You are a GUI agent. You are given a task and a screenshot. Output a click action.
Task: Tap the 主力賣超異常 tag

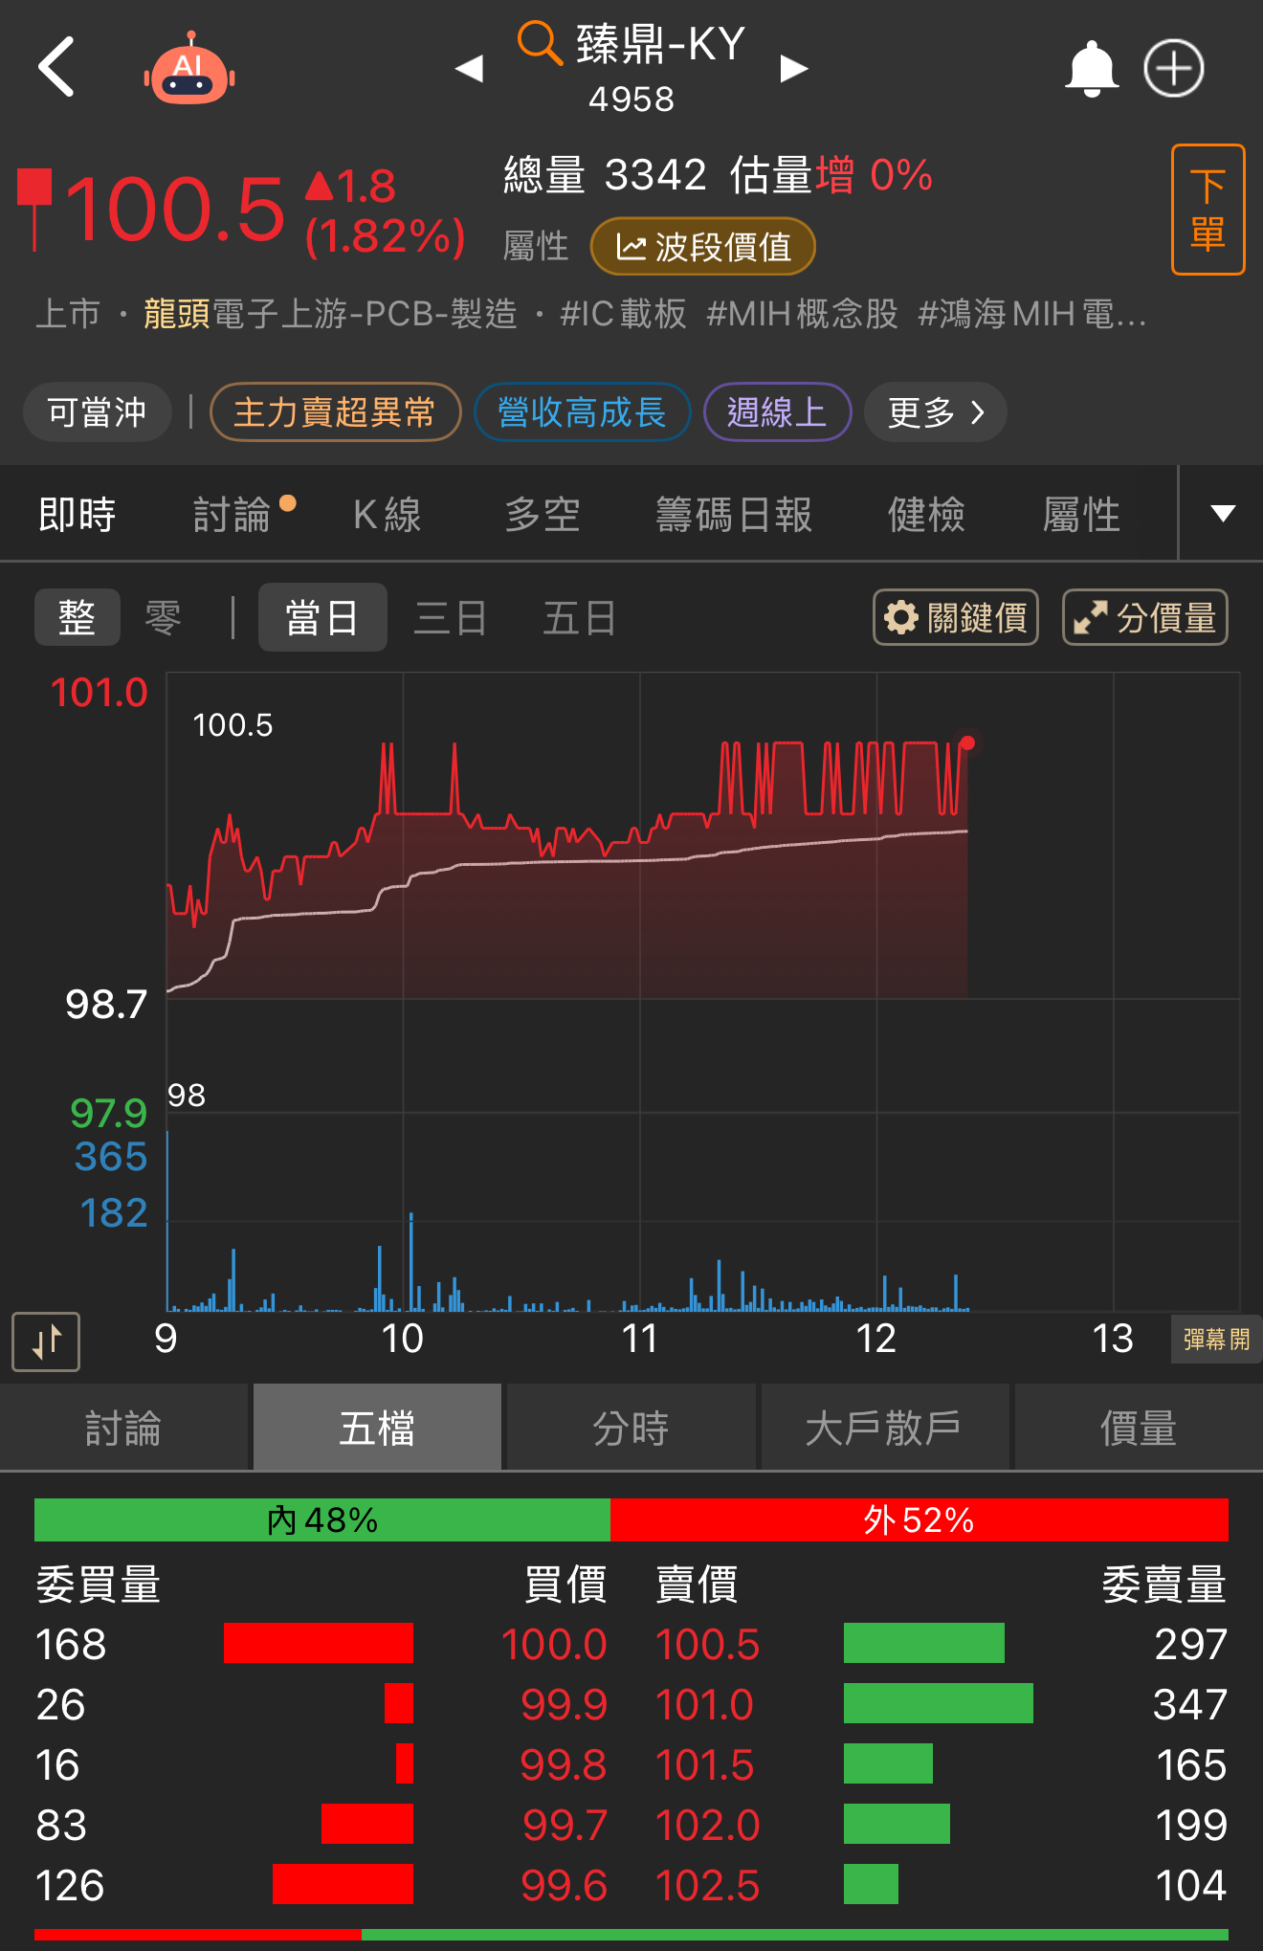coord(335,412)
